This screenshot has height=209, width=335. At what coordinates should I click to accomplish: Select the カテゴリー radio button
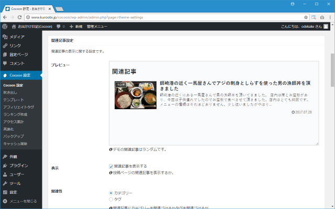pyautogui.click(x=111, y=193)
